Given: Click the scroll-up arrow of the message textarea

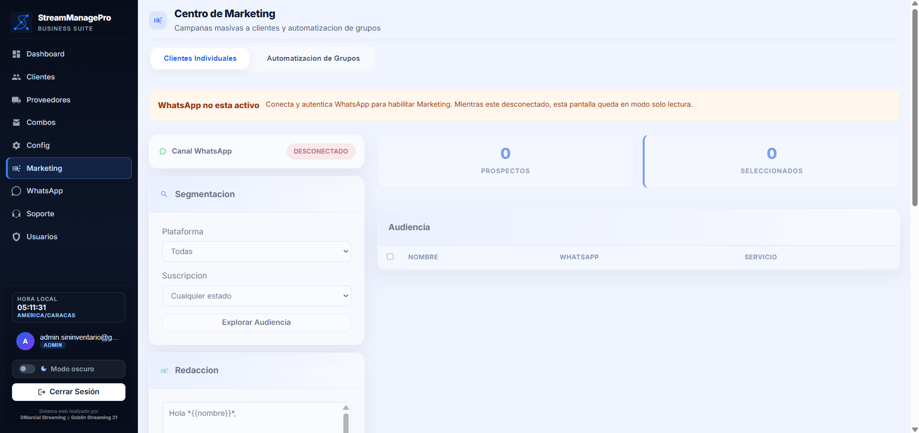Looking at the screenshot, I should 346,408.
